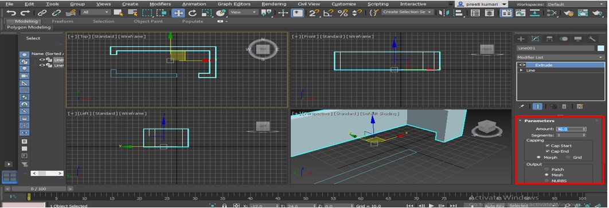Open the View coordinate system dropdown
Image resolution: width=609 pixels, height=208 pixels.
coord(243,13)
